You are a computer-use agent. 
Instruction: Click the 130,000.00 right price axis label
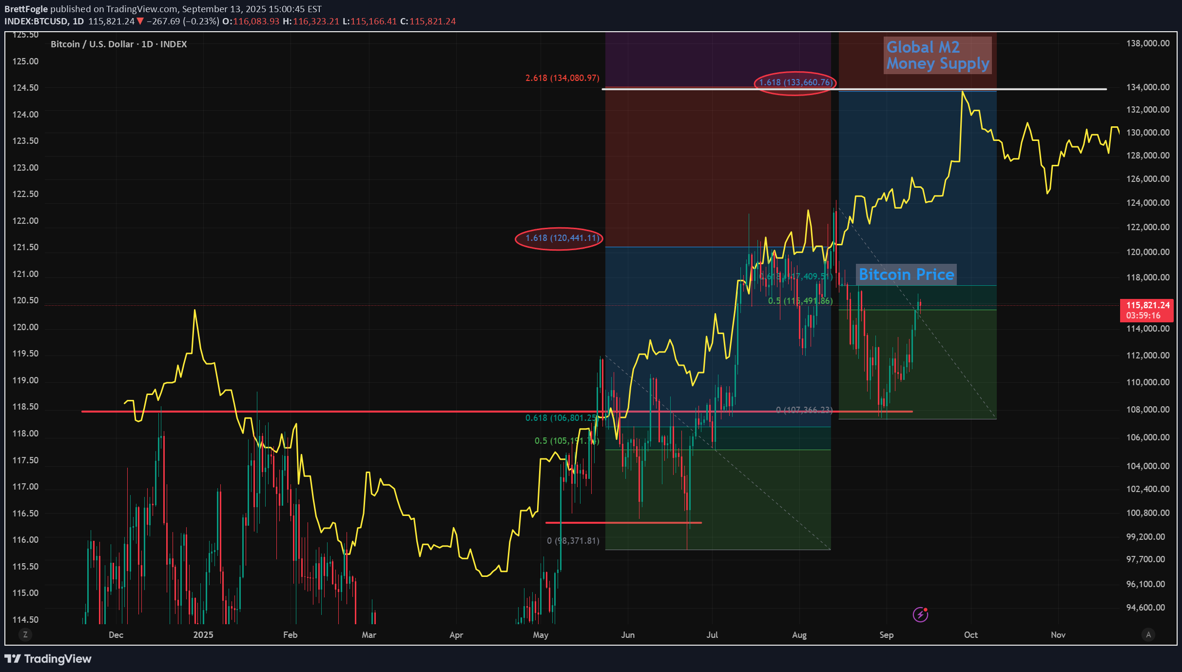[1148, 133]
